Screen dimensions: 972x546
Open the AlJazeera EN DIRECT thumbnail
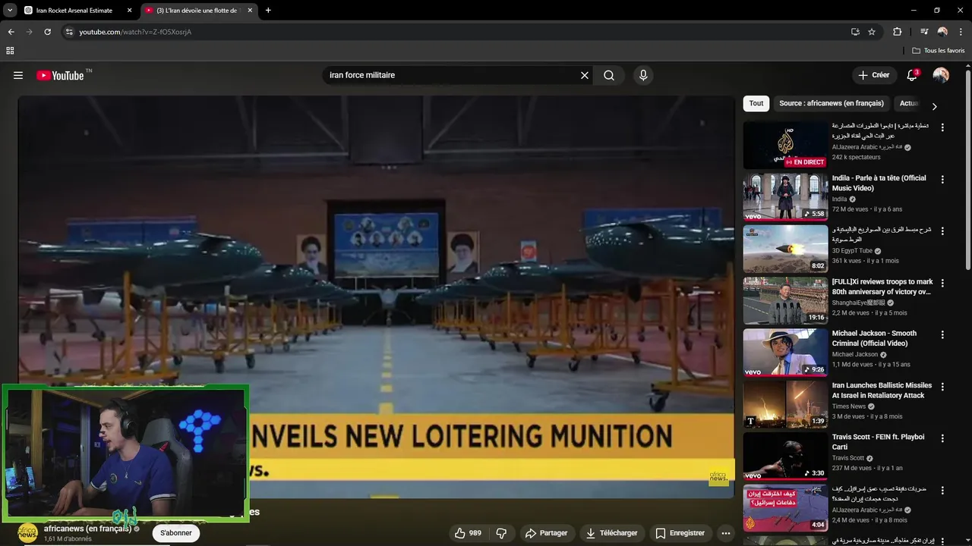pyautogui.click(x=785, y=145)
